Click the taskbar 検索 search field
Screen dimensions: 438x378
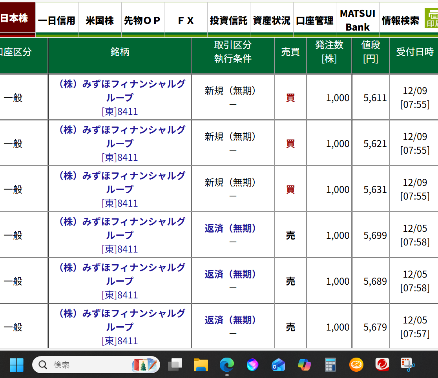[90, 365]
